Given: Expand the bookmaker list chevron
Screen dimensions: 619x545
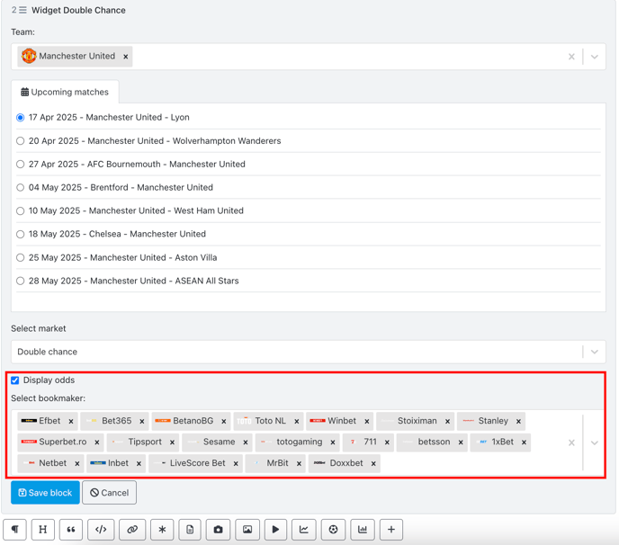Looking at the screenshot, I should [x=595, y=442].
